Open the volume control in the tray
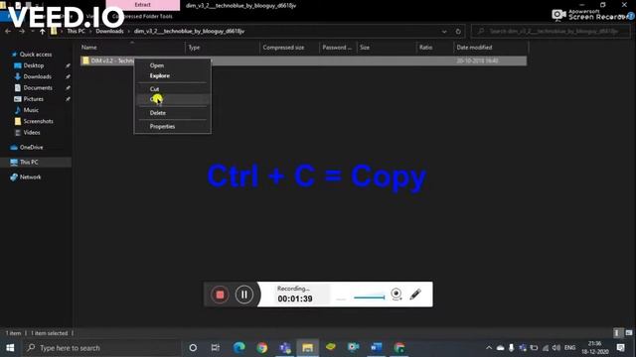Image resolution: width=636 pixels, height=357 pixels. [556, 348]
